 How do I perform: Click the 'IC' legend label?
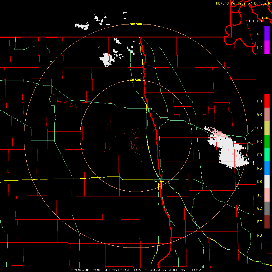(x=259, y=195)
